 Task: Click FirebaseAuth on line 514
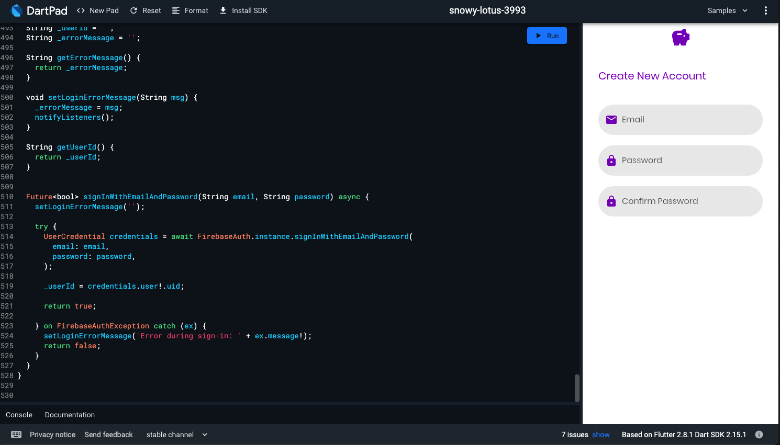[224, 236]
